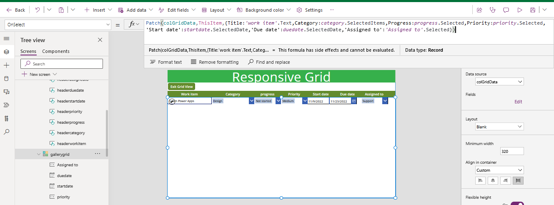Click the Share icon in the top bar
This screenshot has width=554, height=205.
pyautogui.click(x=479, y=10)
